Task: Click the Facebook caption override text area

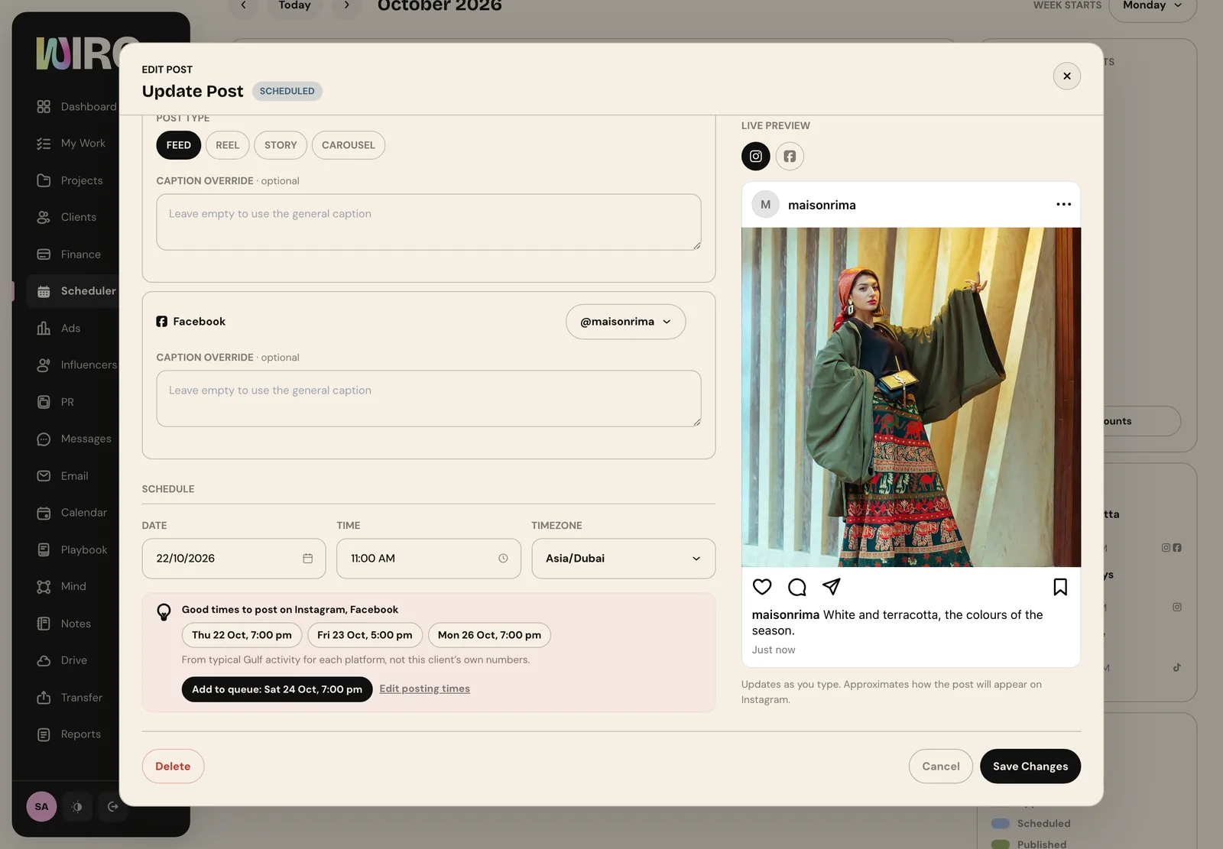Action: [429, 399]
